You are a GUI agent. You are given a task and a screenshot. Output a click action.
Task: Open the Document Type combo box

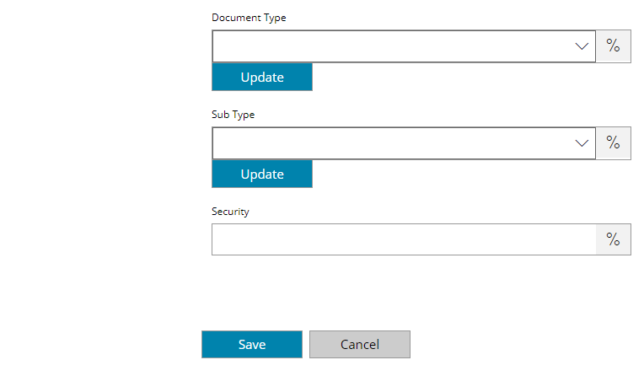coord(404,46)
